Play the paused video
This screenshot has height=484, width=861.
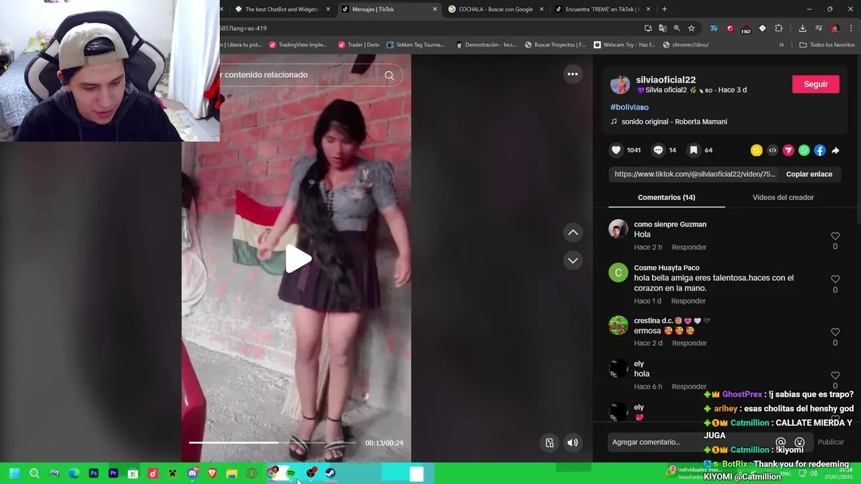pyautogui.click(x=298, y=259)
